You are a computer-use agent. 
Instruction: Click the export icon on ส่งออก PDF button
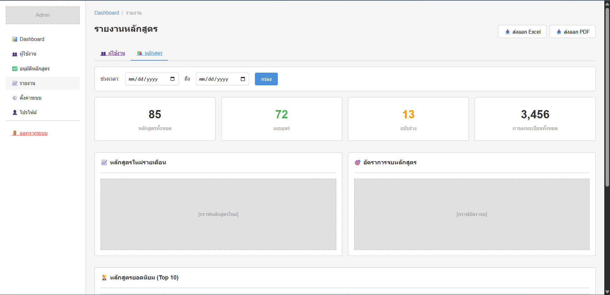pos(559,32)
